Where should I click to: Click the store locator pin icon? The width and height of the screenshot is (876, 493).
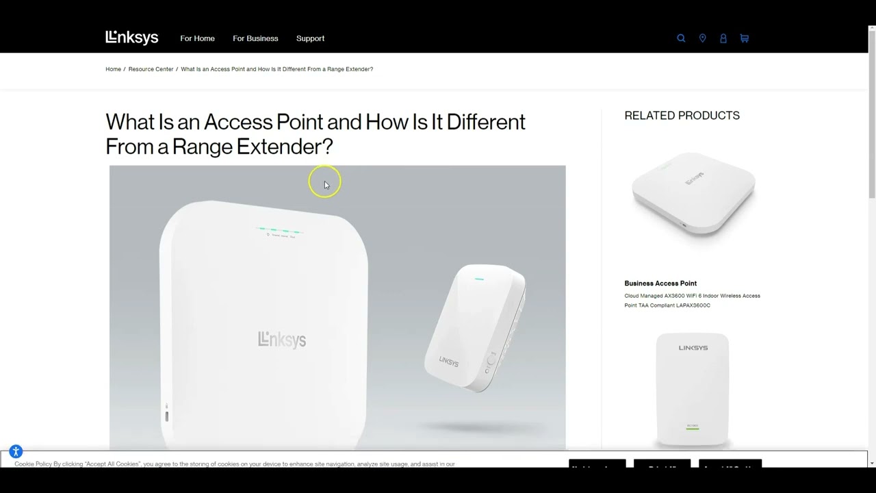pos(702,38)
